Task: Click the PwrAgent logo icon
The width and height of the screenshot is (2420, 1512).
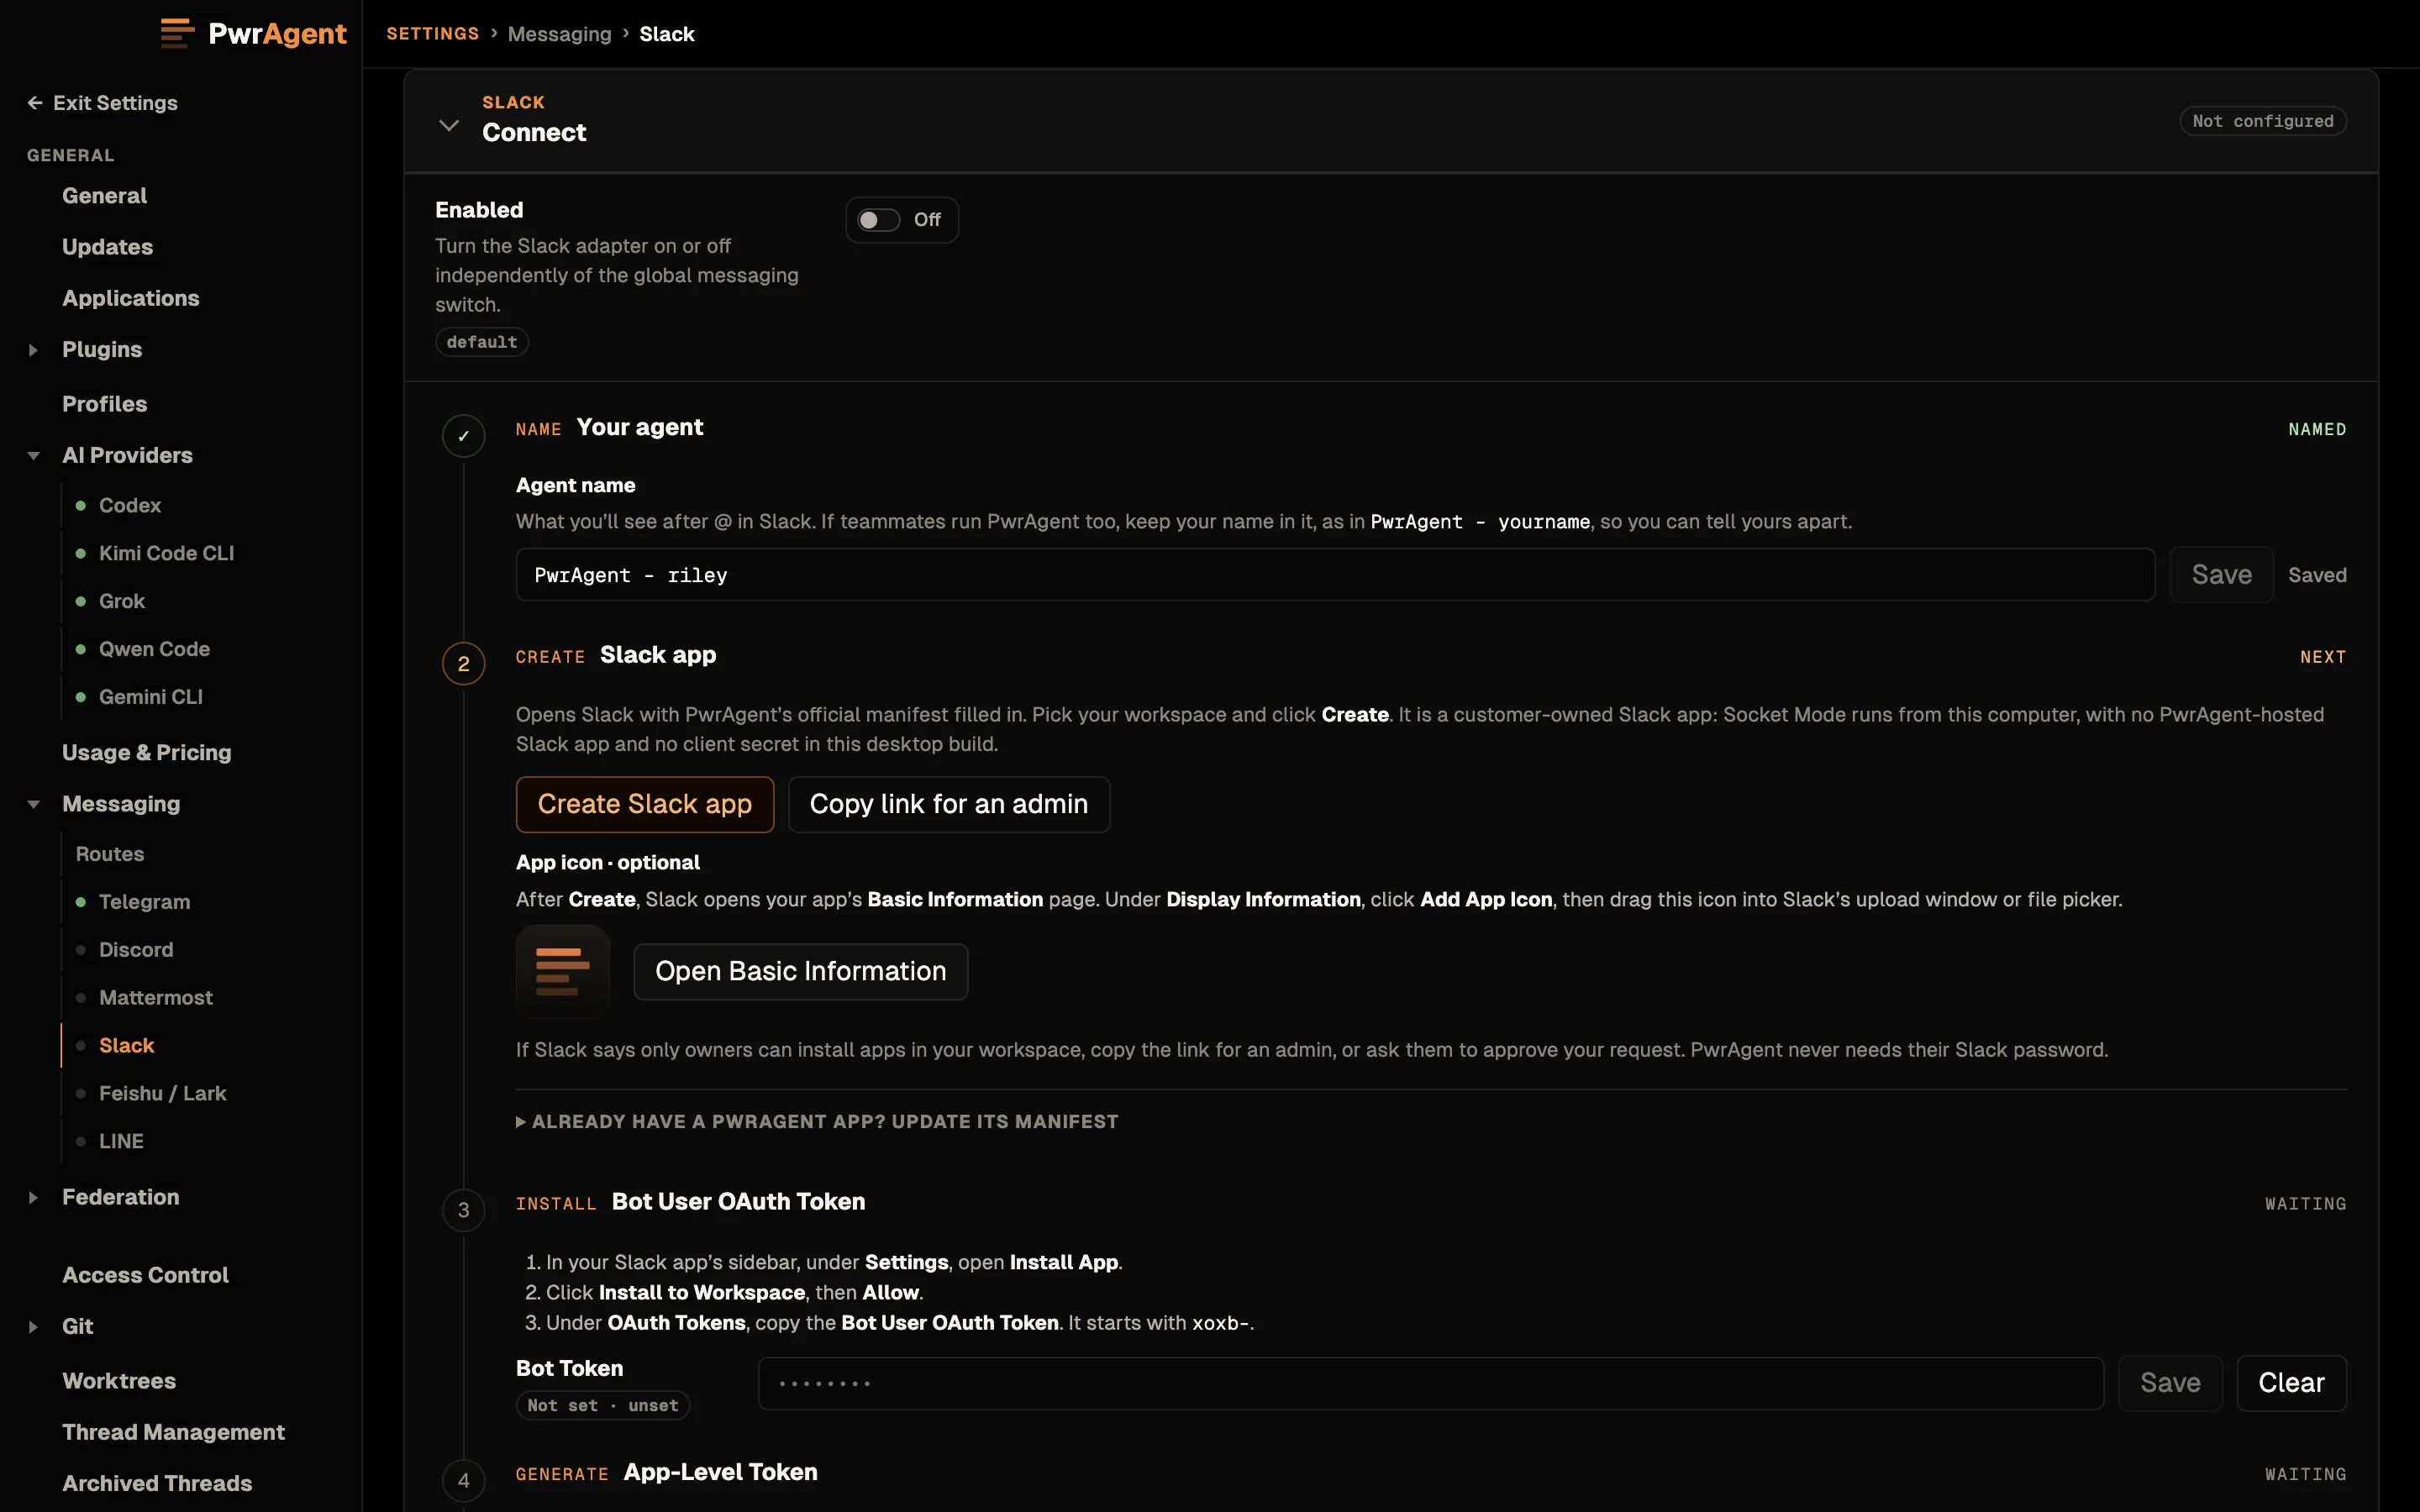Action: click(x=177, y=33)
